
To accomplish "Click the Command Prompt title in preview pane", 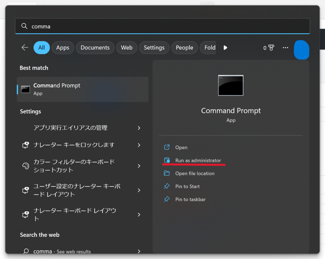I will pos(231,111).
